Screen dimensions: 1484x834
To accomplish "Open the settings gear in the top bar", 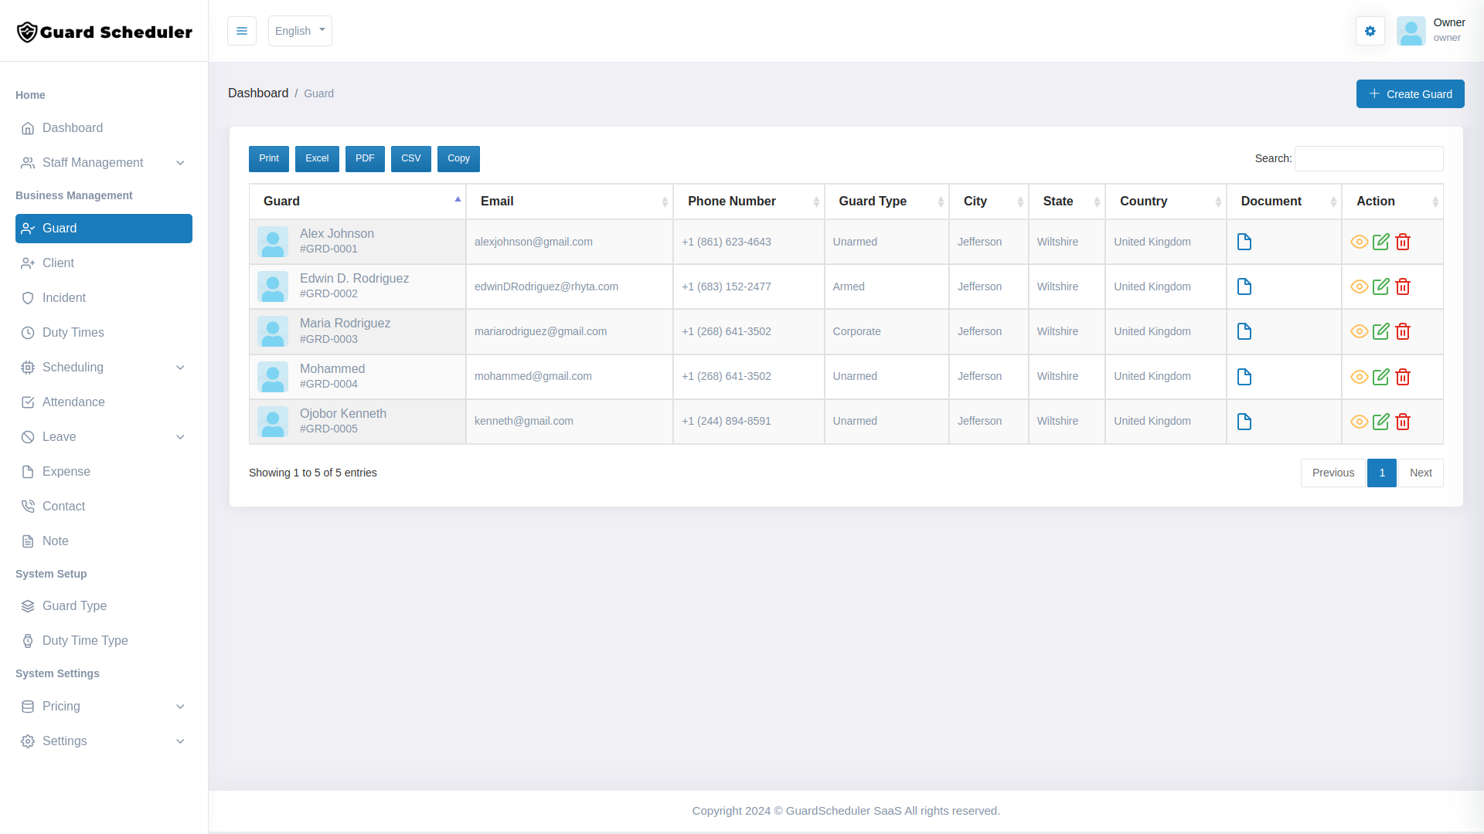I will pyautogui.click(x=1370, y=31).
